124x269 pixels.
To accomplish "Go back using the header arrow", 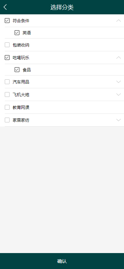I will coord(5,7).
